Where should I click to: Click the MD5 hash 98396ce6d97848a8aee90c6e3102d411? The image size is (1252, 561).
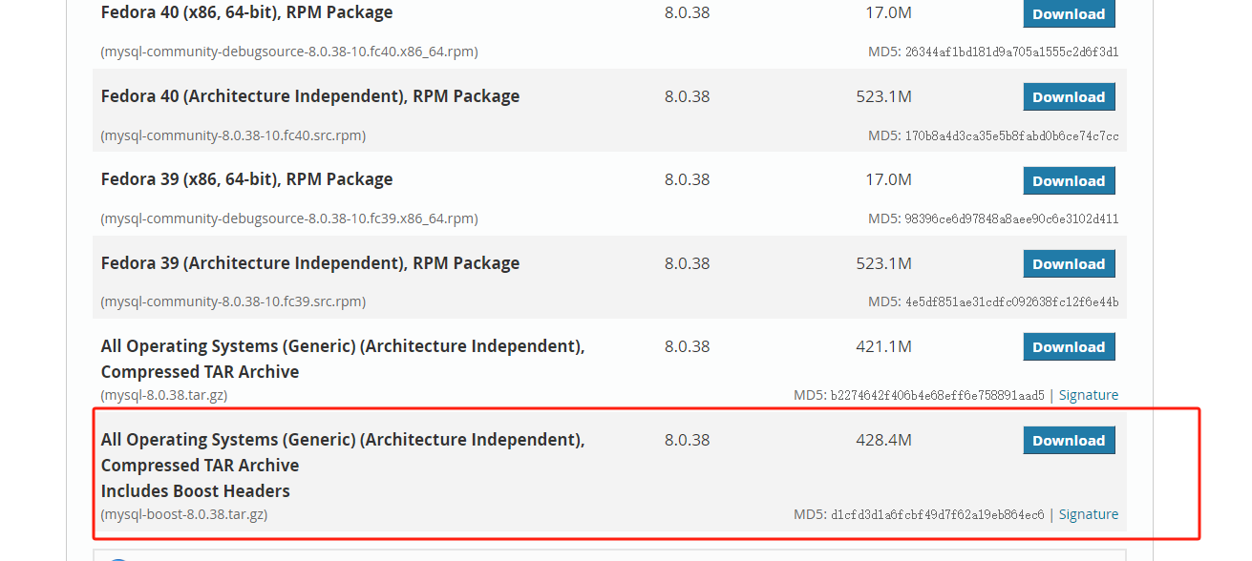coord(1012,218)
